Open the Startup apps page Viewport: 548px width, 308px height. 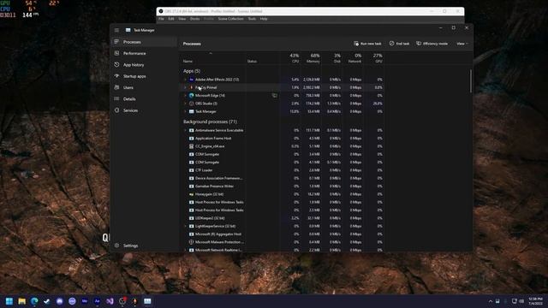[x=144, y=76]
